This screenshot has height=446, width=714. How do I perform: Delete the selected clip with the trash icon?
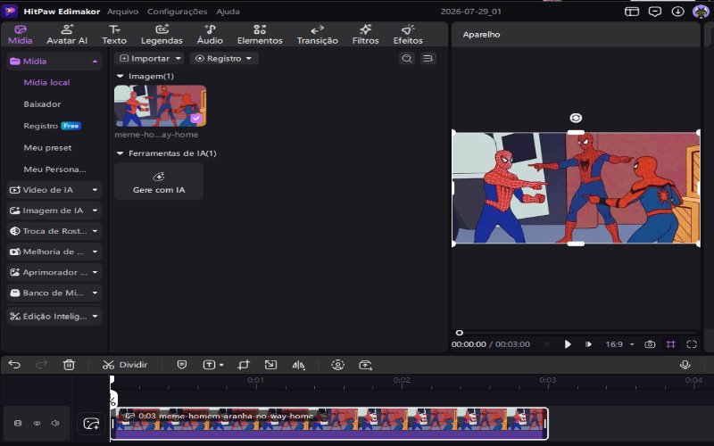69,365
